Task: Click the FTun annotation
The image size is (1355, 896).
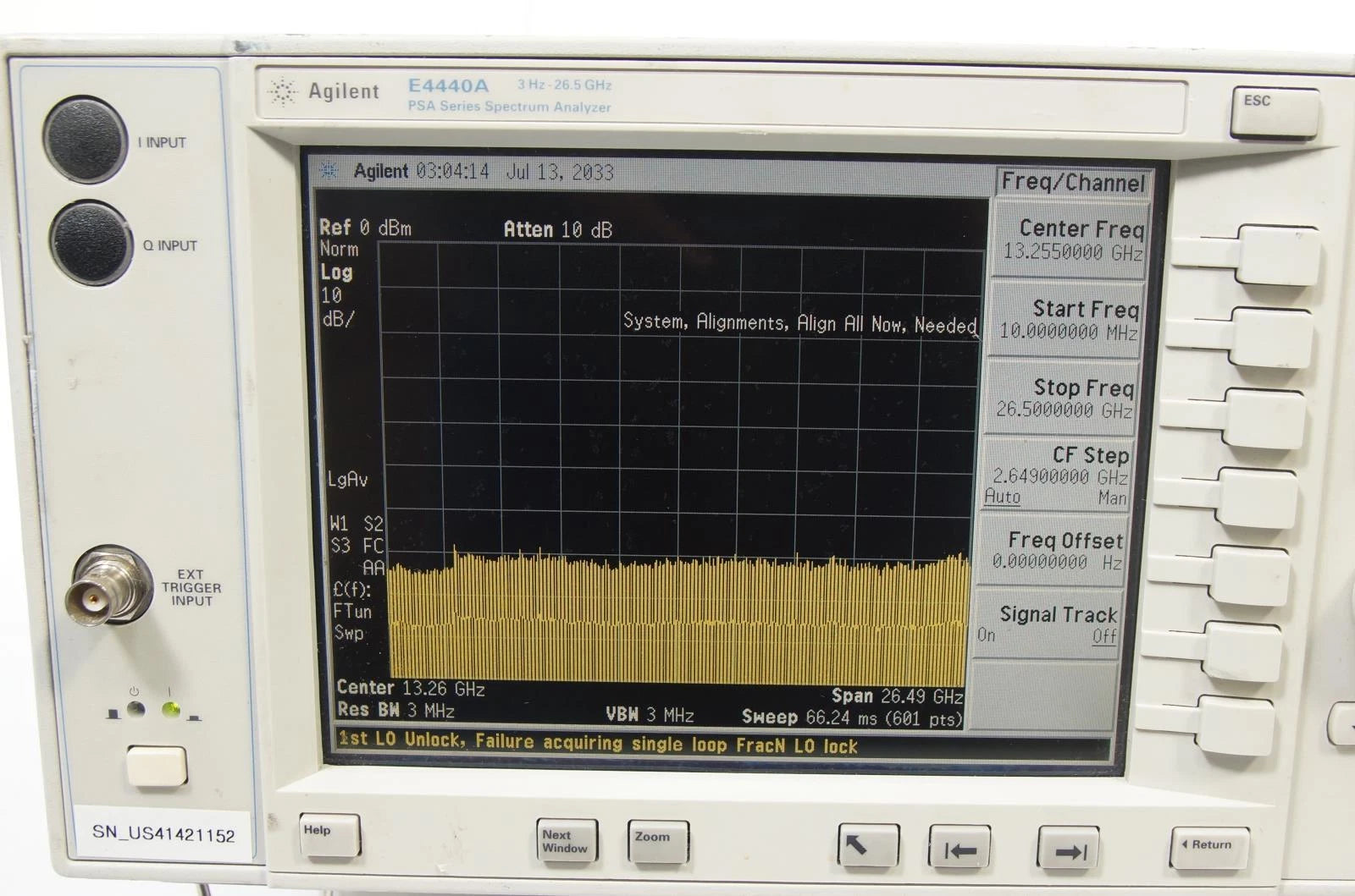Action: tap(352, 611)
